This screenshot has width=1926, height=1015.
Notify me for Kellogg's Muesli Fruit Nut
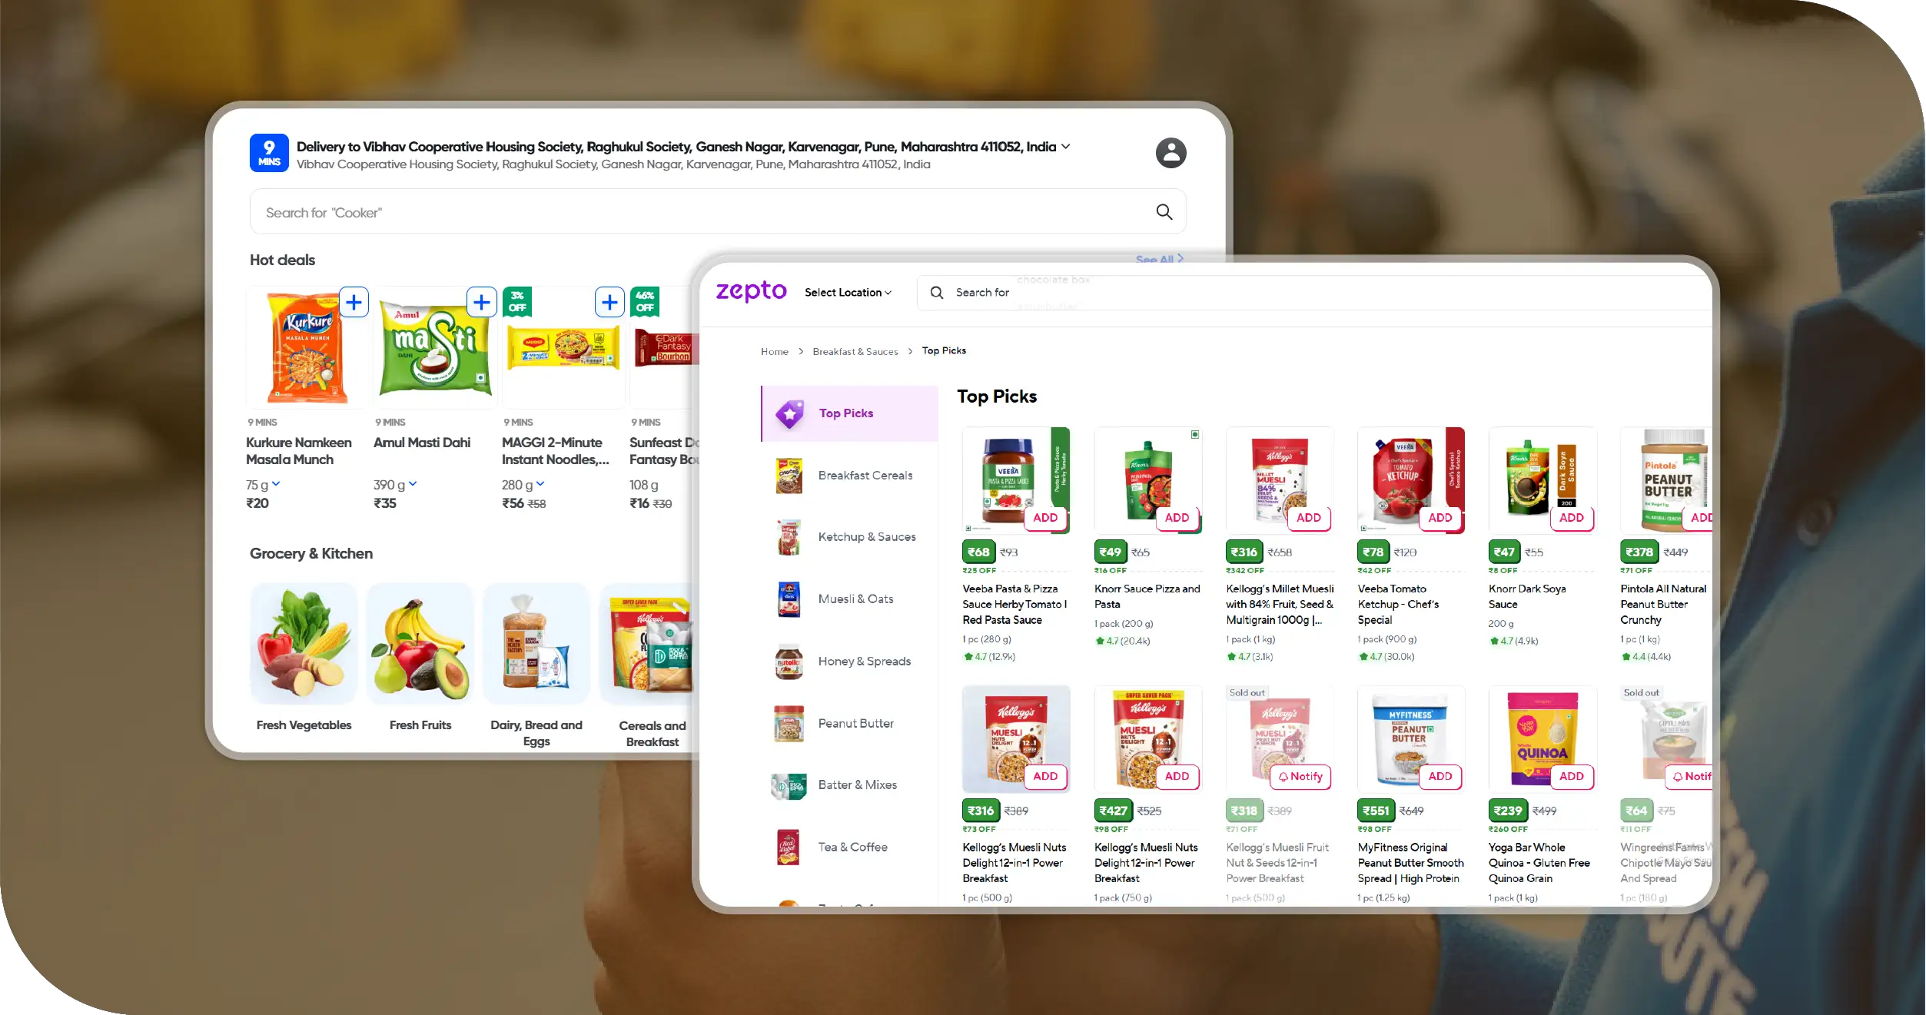pos(1300,777)
